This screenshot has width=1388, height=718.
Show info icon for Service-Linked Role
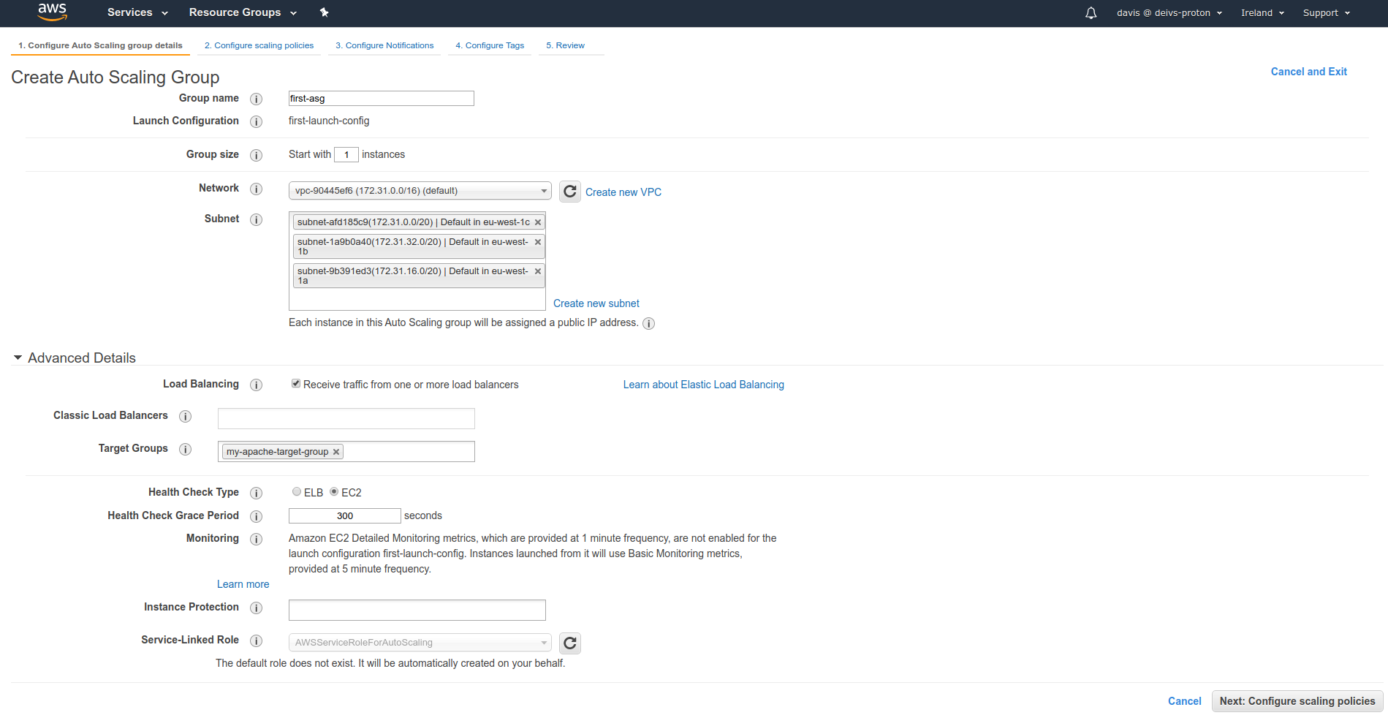coord(256,640)
